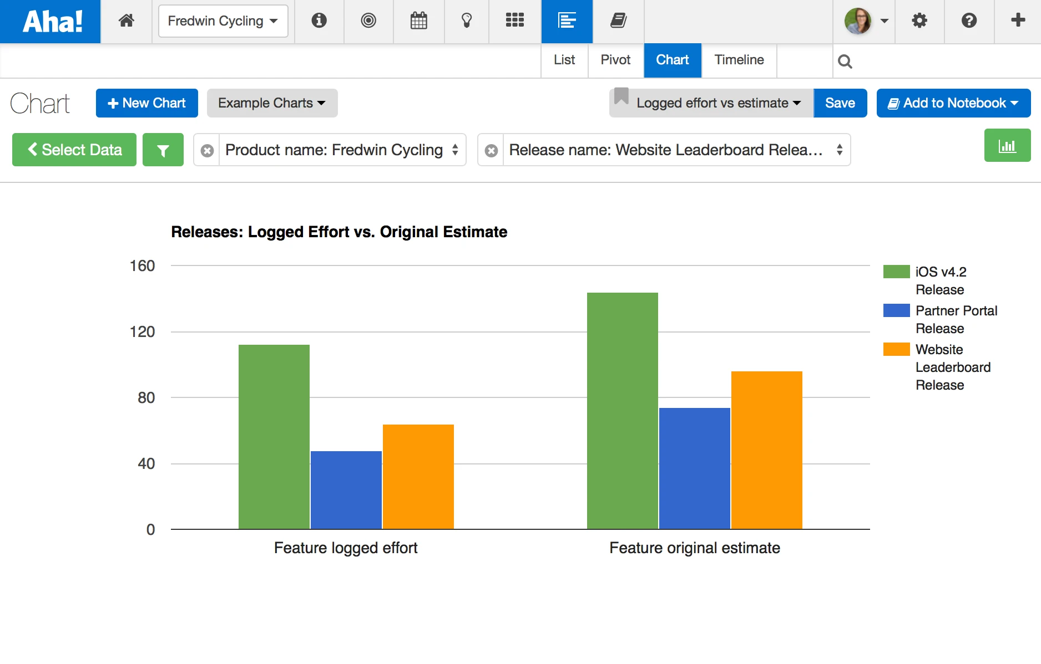
Task: Expand the Fredwin Cycling product dropdown
Action: (223, 21)
